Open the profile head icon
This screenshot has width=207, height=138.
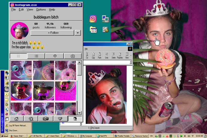pyautogui.click(x=75, y=118)
